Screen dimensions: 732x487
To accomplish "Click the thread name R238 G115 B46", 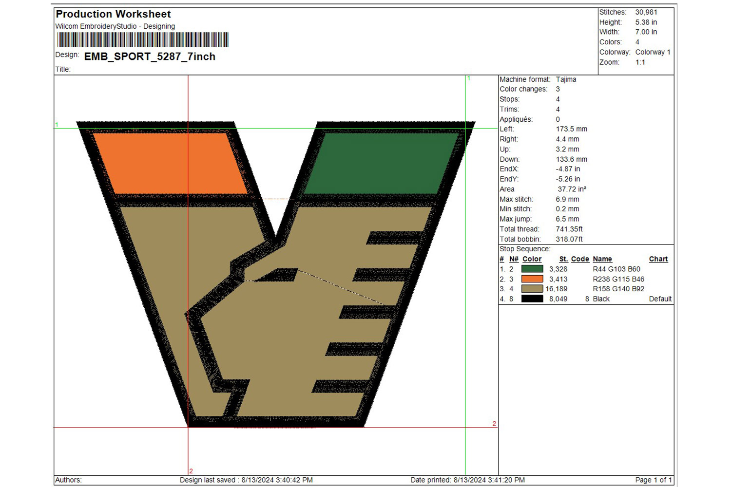I will 618,279.
